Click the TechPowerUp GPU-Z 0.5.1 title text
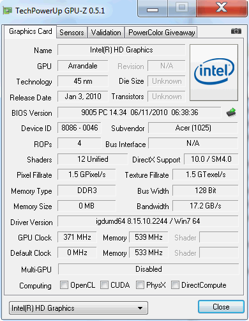This screenshot has height=321, width=249. 60,11
